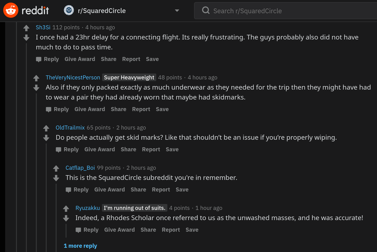Click the r/SquaredCircle community icon
This screenshot has height=252, width=377.
tap(69, 11)
